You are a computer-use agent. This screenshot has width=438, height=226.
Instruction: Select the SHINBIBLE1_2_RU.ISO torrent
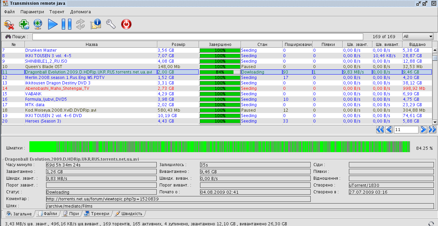[x=217, y=61]
